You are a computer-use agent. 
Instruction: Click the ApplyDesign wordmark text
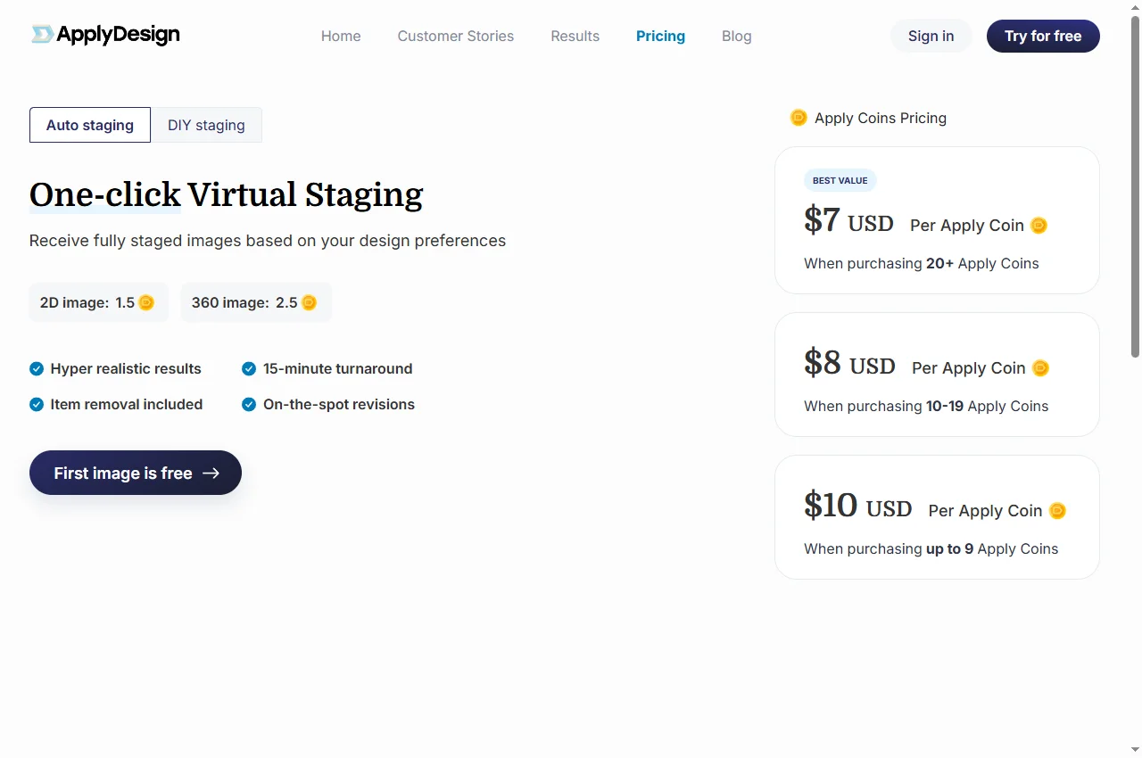pyautogui.click(x=118, y=35)
